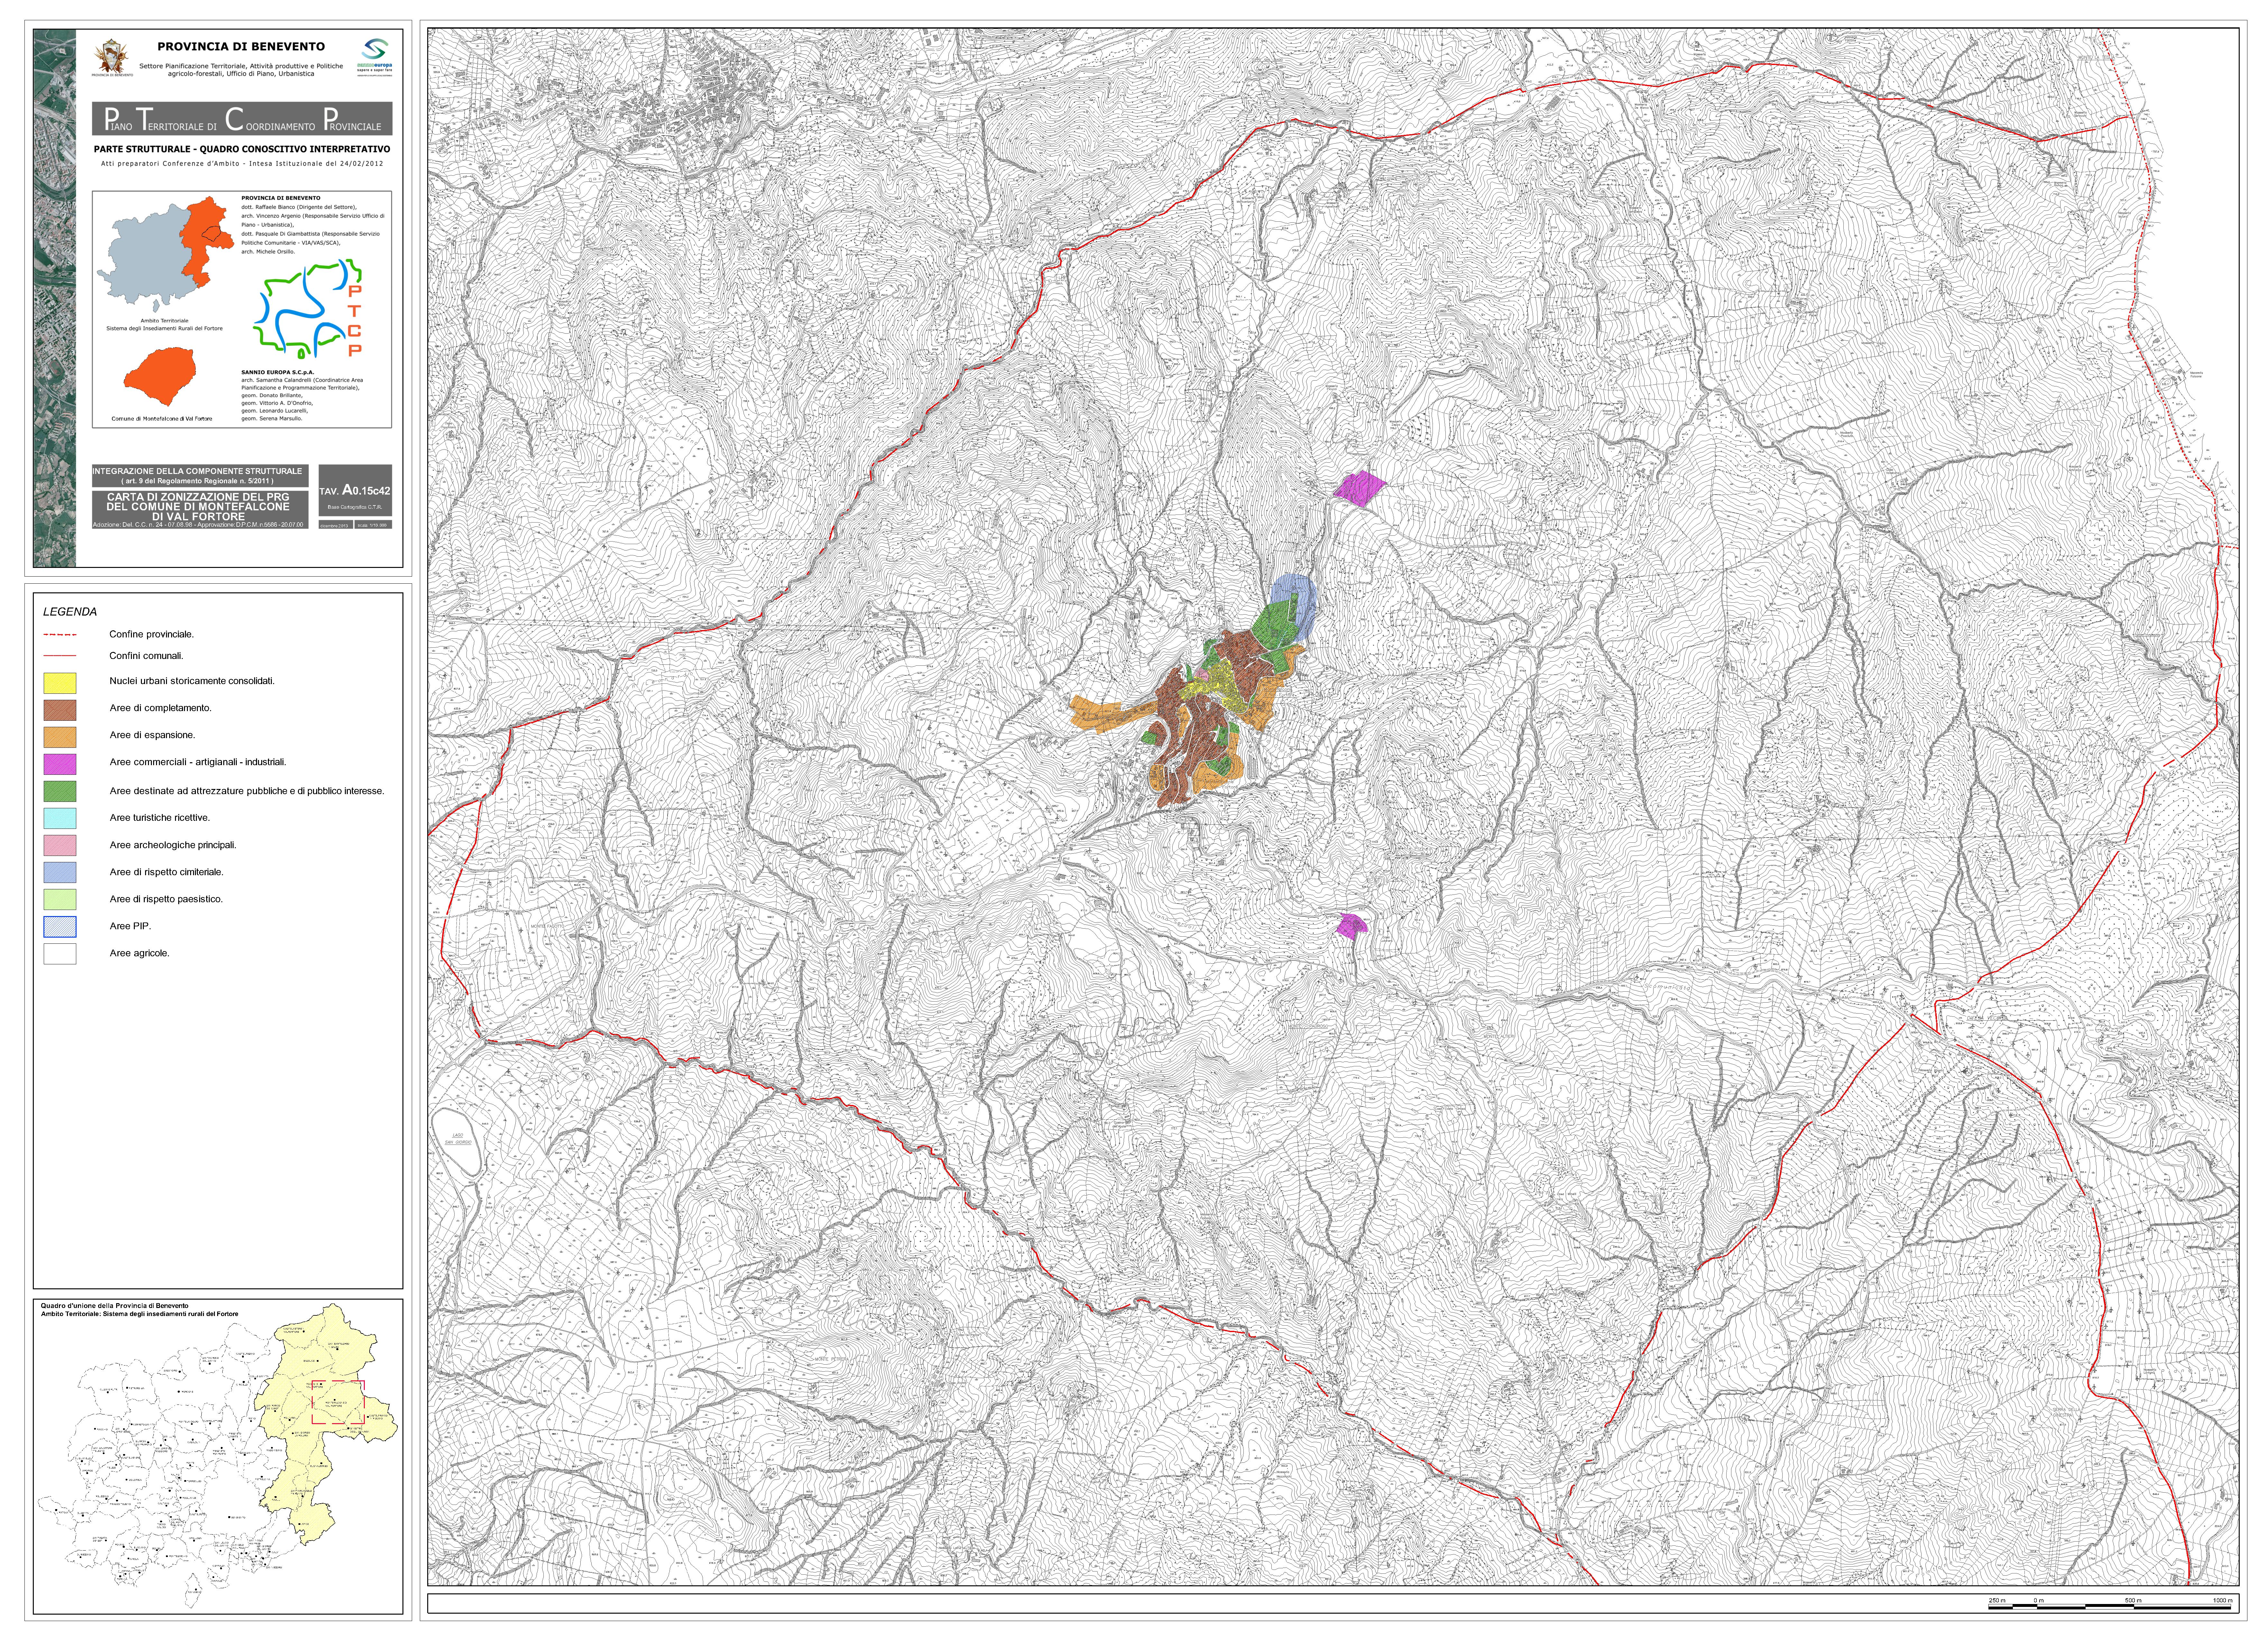Image resolution: width=2268 pixels, height=1641 pixels.
Task: Click the LEGENDA heading
Action: point(70,612)
